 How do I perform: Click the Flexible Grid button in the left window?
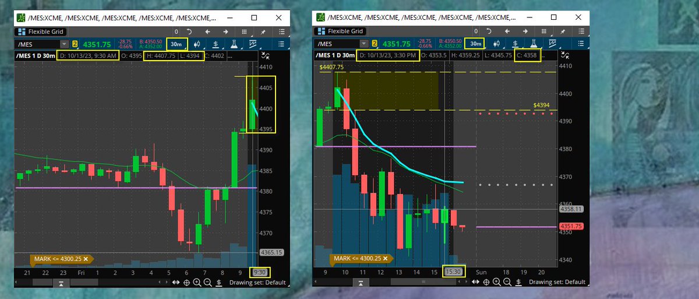(x=40, y=32)
